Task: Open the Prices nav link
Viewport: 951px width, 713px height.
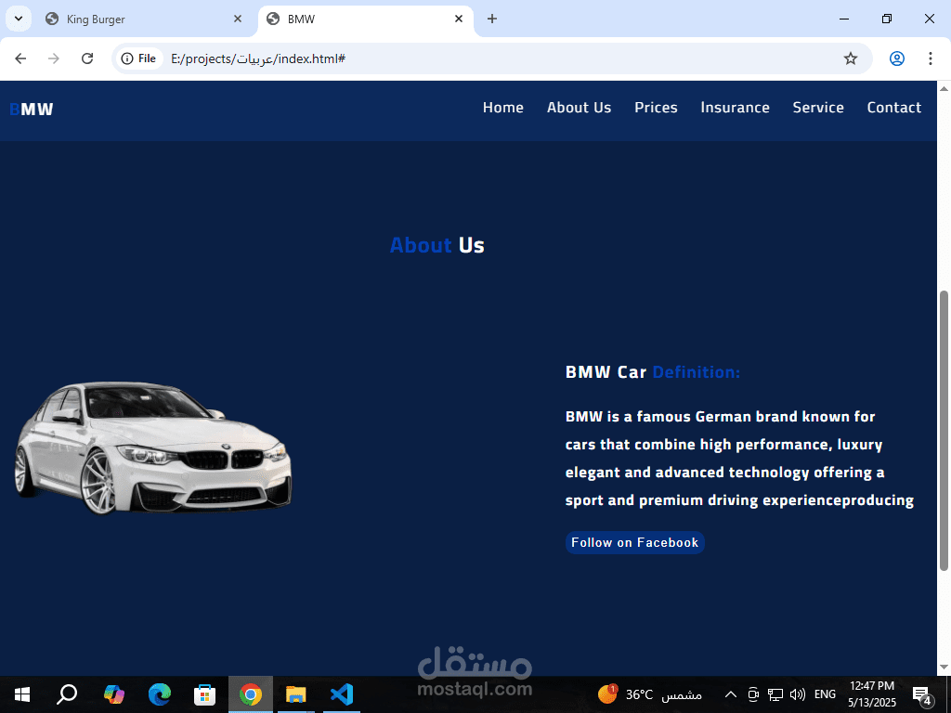Action: coord(656,108)
